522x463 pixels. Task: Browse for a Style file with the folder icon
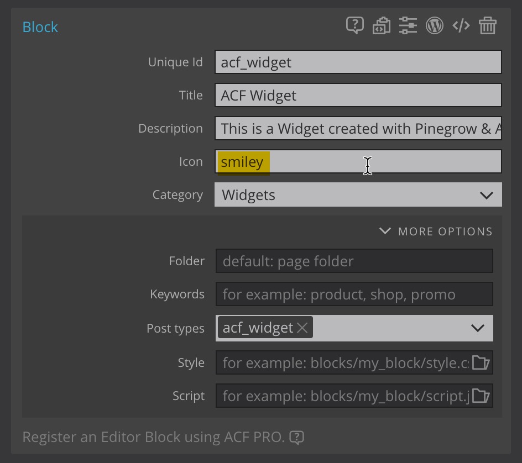pyautogui.click(x=481, y=362)
